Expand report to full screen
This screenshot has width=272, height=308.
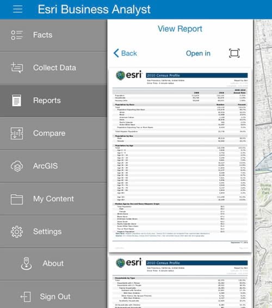234,53
